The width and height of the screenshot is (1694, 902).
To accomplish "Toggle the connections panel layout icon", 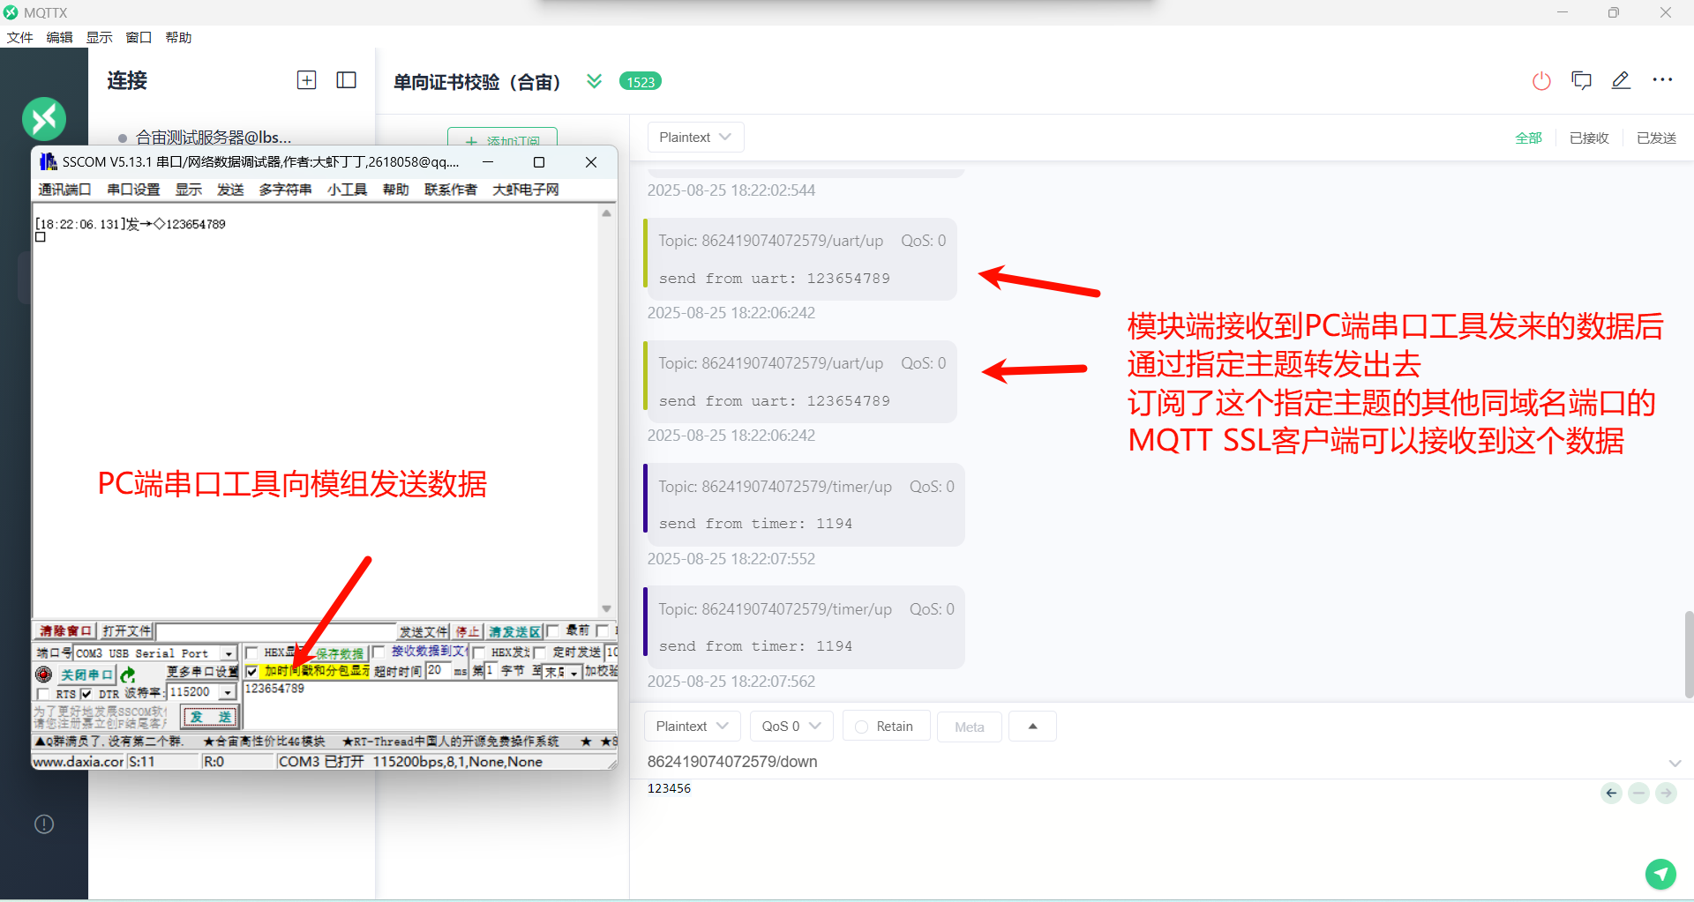I will pos(347,80).
